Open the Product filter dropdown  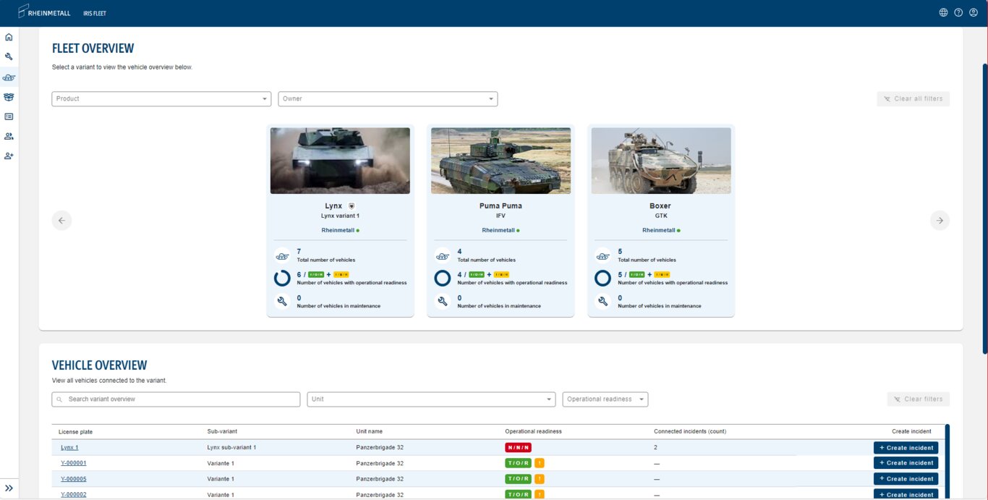(161, 99)
